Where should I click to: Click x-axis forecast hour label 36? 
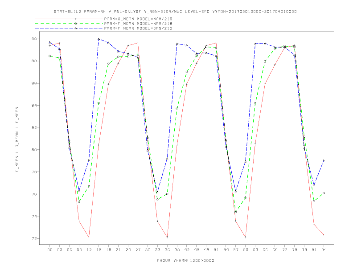click(167, 250)
